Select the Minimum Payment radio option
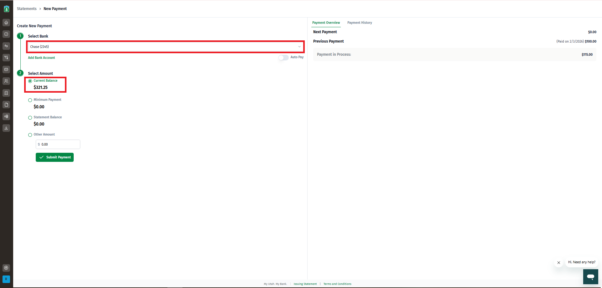This screenshot has width=602, height=288. (30, 100)
